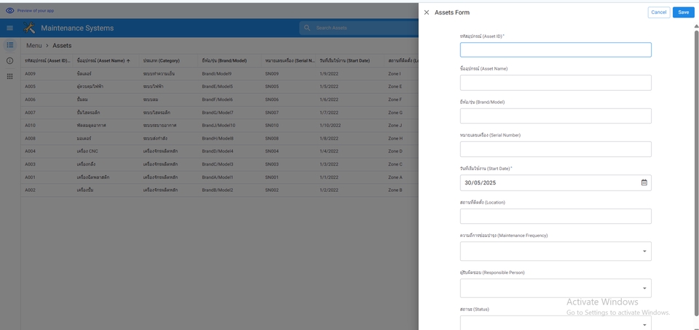
Task: Close the Assets Form with X icon
Action: coord(426,12)
